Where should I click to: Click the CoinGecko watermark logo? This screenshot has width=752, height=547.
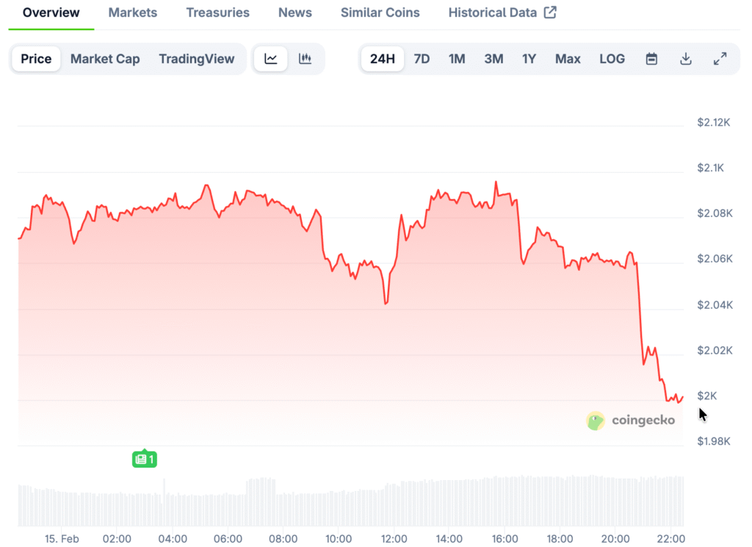[630, 421]
